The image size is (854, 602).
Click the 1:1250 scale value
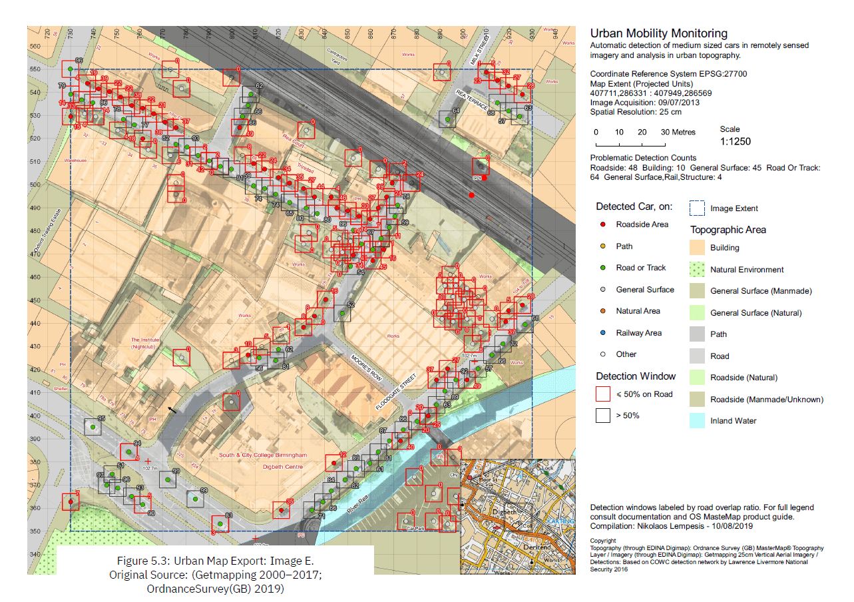click(x=735, y=142)
